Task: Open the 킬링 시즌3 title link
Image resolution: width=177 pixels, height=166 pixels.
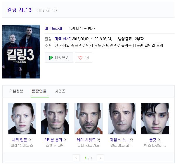Action: click(x=19, y=10)
